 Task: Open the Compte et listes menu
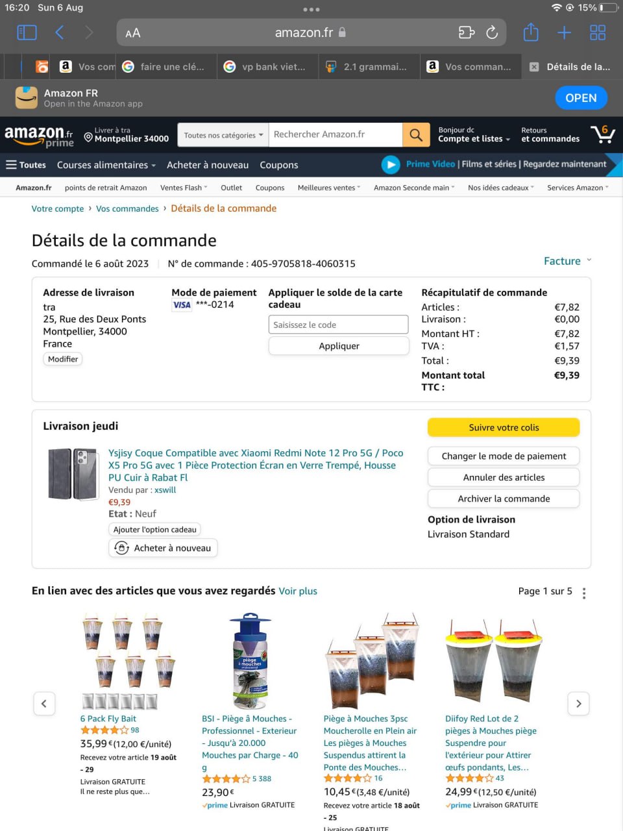[x=474, y=134]
